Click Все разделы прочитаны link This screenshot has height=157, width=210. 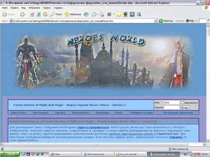178,113
